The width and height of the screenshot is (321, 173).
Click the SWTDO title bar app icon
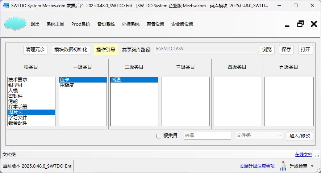point(6,6)
